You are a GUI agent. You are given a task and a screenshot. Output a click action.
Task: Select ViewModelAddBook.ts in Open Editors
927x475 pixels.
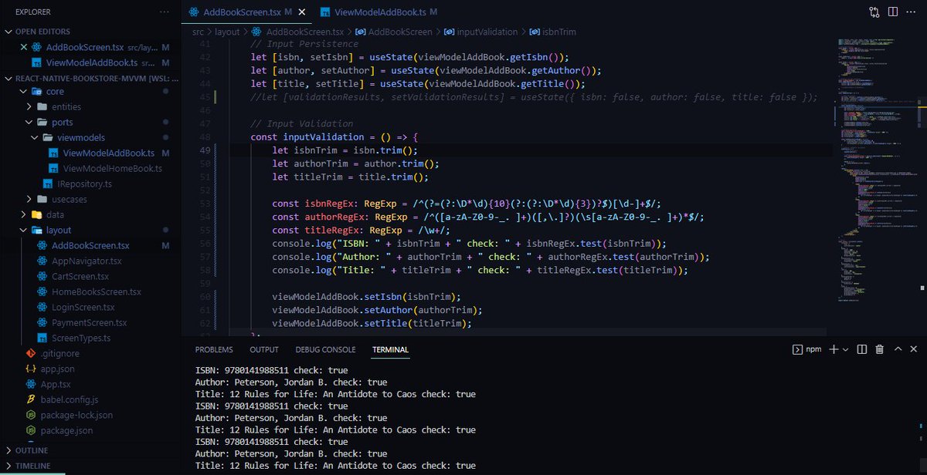coord(91,62)
